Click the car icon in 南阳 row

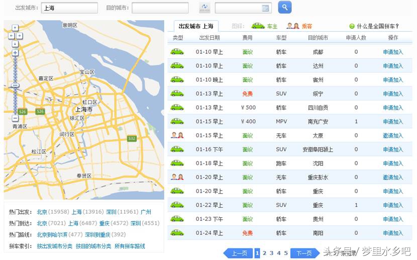tap(177, 232)
